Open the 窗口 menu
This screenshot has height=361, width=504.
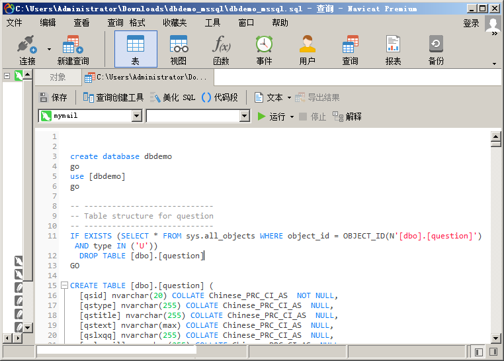[x=246, y=23]
